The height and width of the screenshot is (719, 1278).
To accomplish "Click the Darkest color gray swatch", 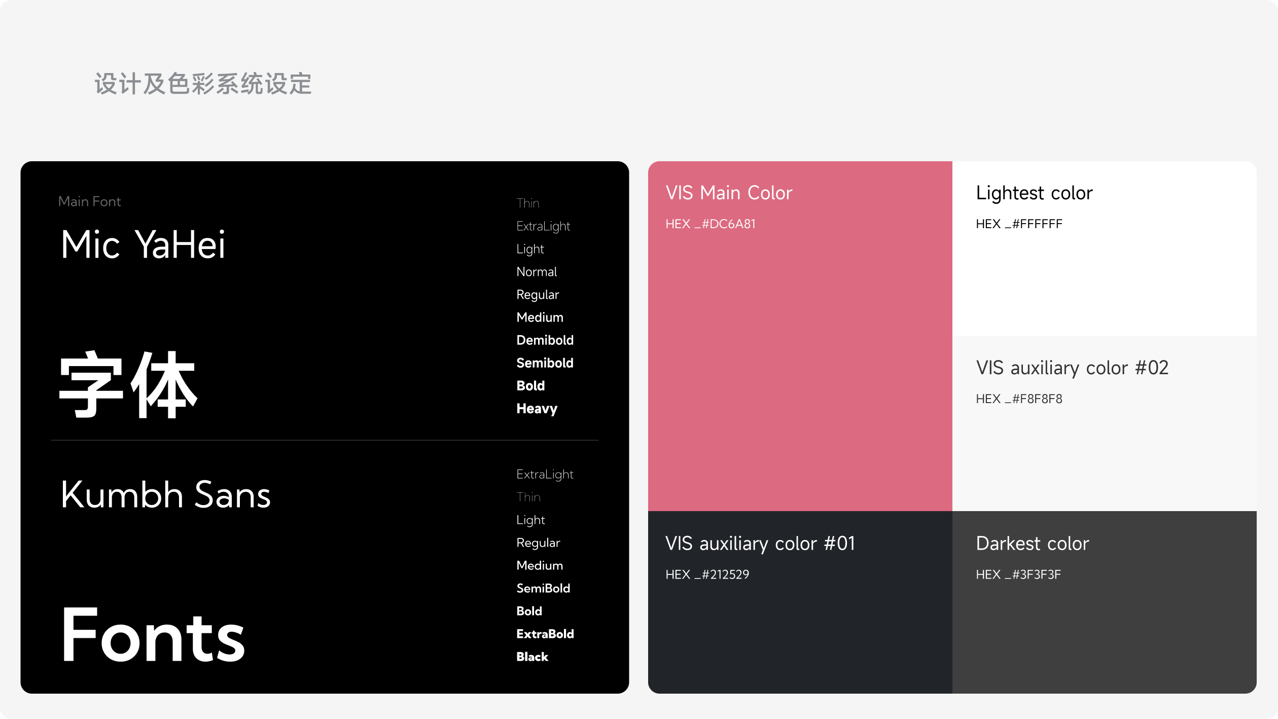I will pos(1104,634).
